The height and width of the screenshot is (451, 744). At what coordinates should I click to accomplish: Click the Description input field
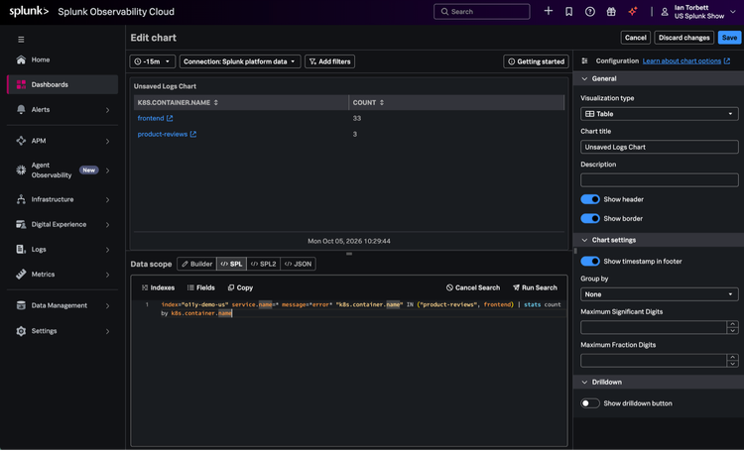click(x=659, y=179)
